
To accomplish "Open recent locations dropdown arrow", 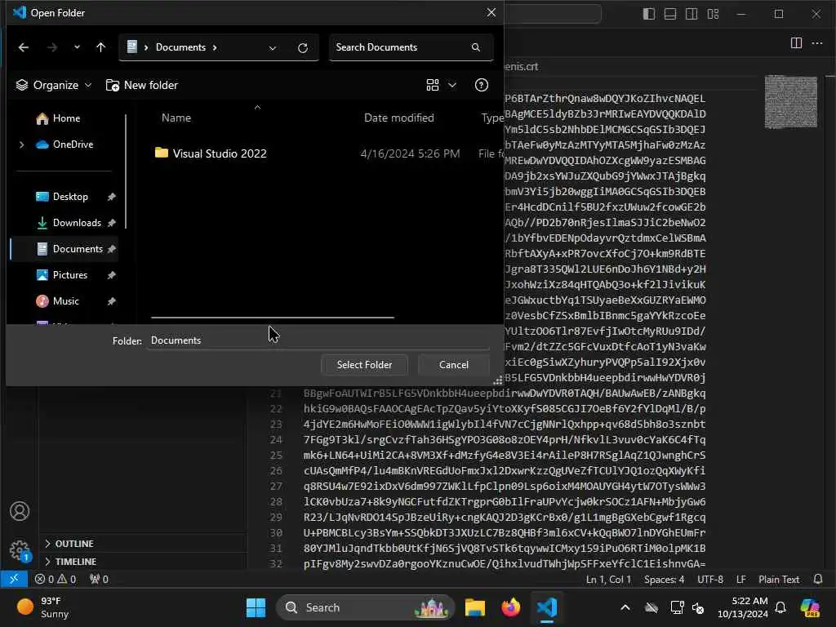I will pyautogui.click(x=77, y=47).
